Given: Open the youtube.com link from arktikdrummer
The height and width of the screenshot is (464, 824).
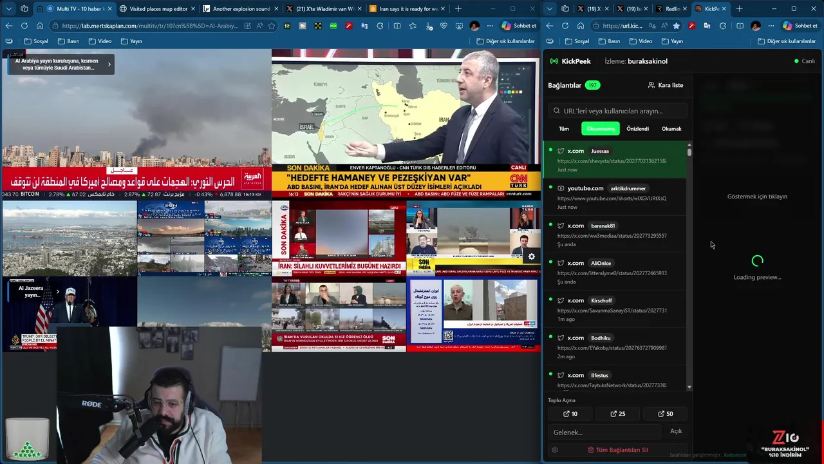Looking at the screenshot, I should click(x=615, y=197).
